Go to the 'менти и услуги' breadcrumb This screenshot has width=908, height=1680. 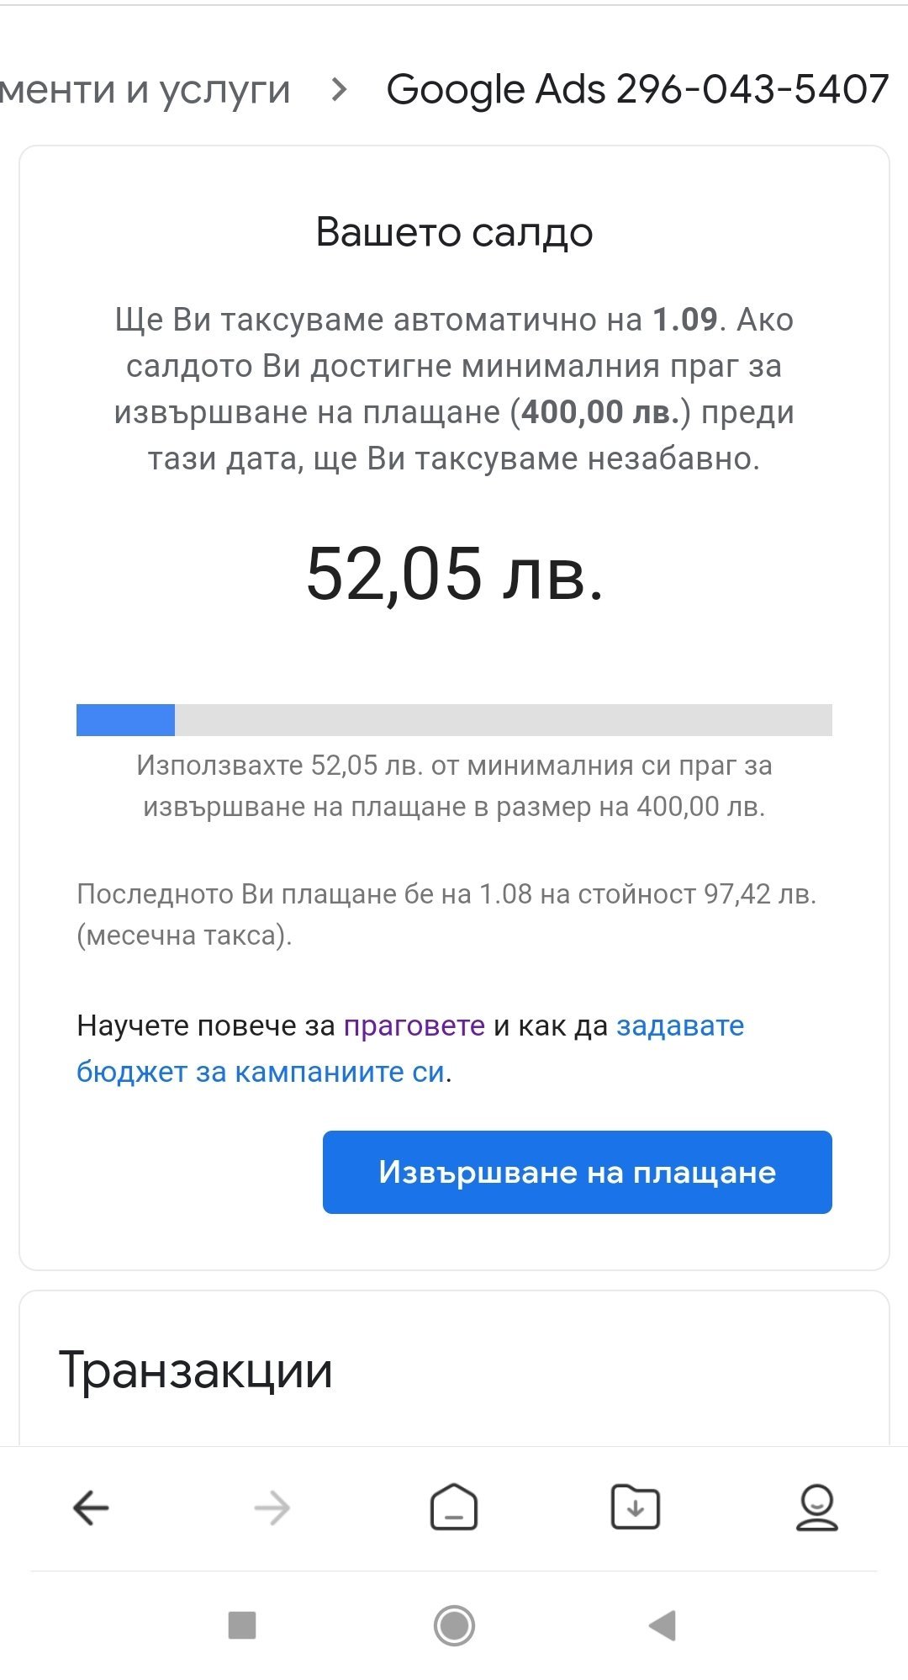[x=145, y=89]
